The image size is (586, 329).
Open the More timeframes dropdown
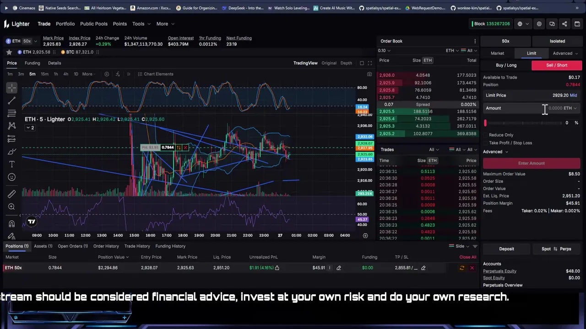pyautogui.click(x=89, y=74)
